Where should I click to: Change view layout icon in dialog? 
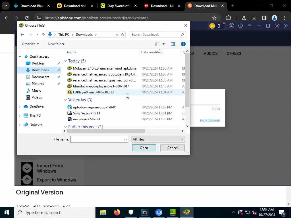tap(157, 44)
